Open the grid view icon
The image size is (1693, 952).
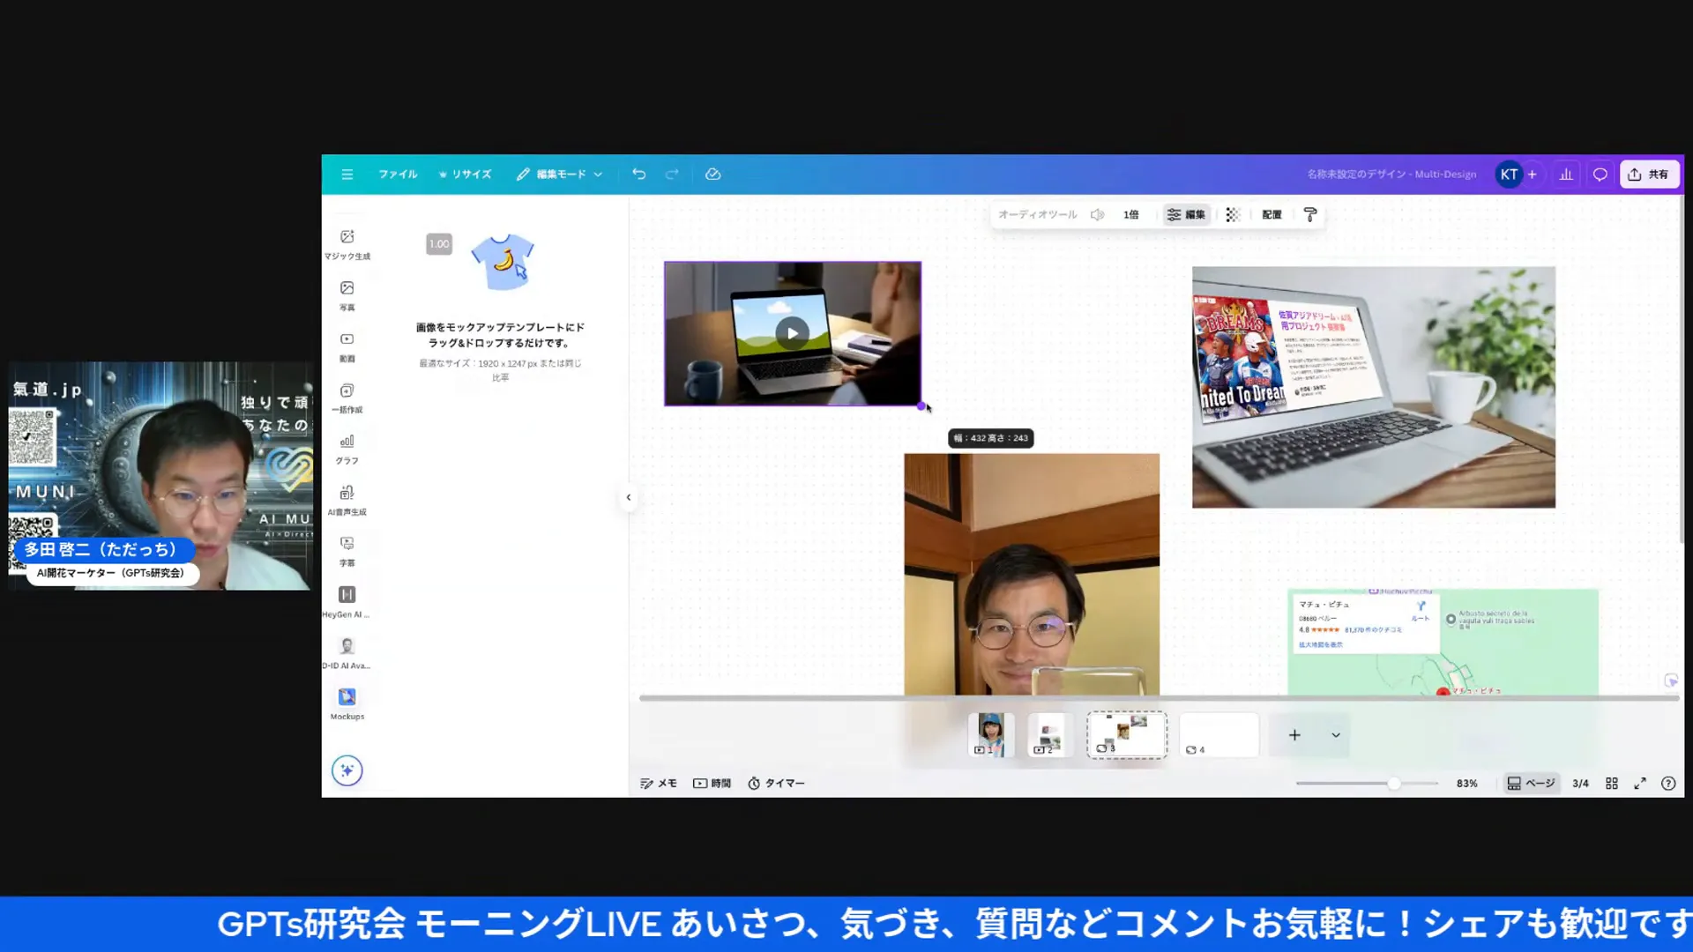[x=1612, y=783]
